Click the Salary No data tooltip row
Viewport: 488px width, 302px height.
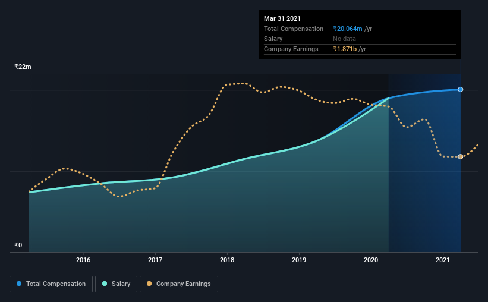click(360, 39)
